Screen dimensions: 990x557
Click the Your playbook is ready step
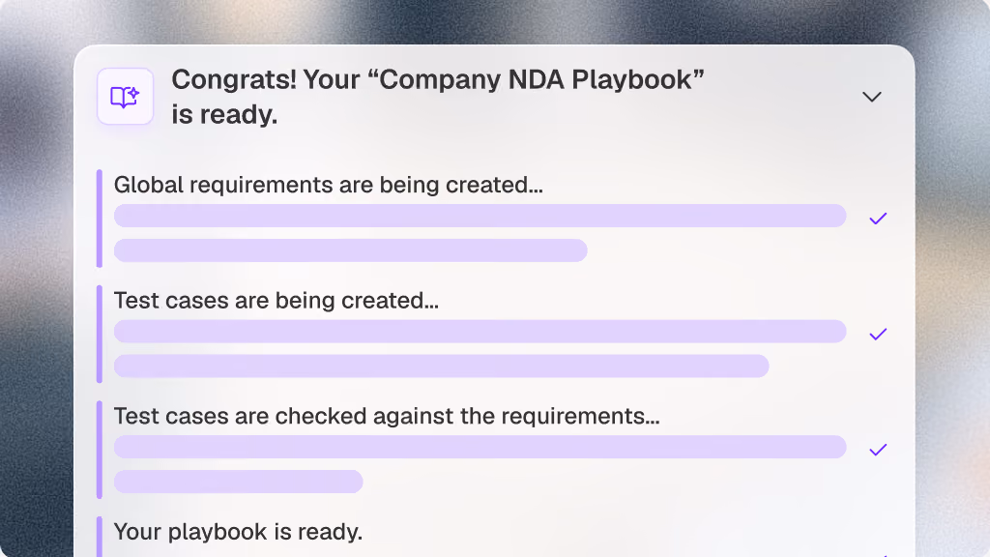pos(238,532)
